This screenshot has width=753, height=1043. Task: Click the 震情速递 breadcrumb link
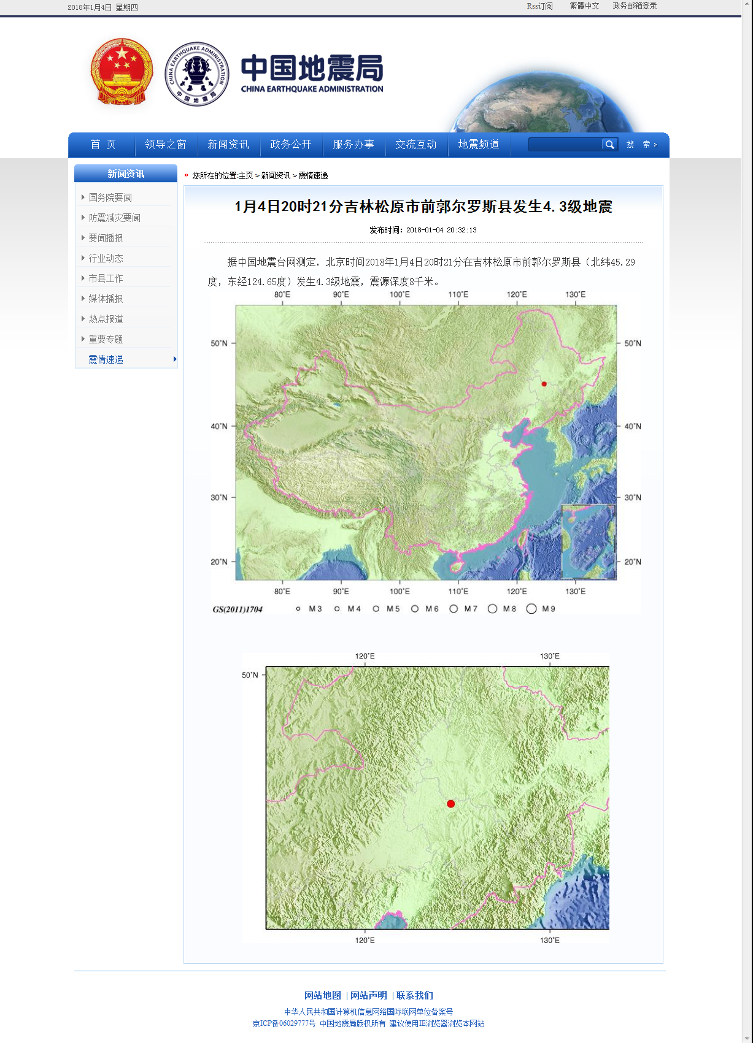pos(313,175)
